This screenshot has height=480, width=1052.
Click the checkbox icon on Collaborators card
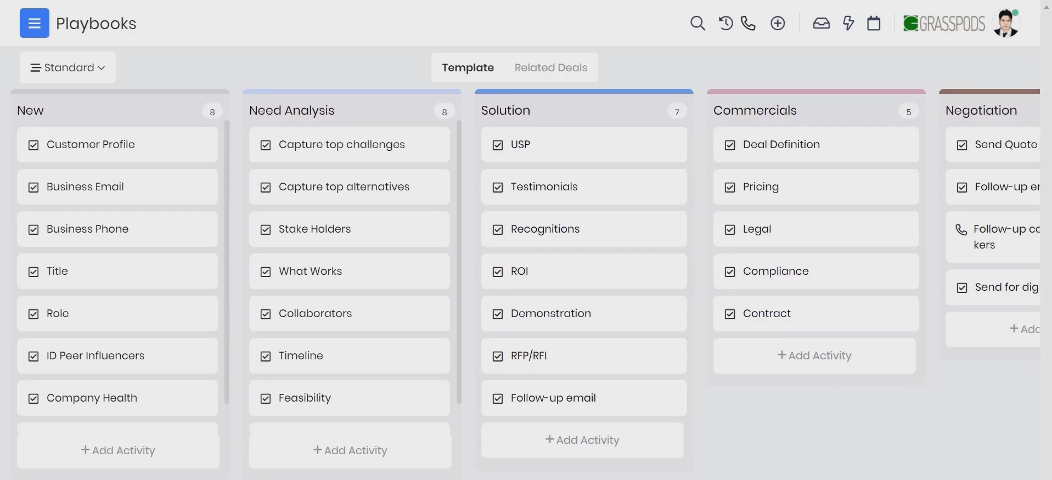click(266, 314)
